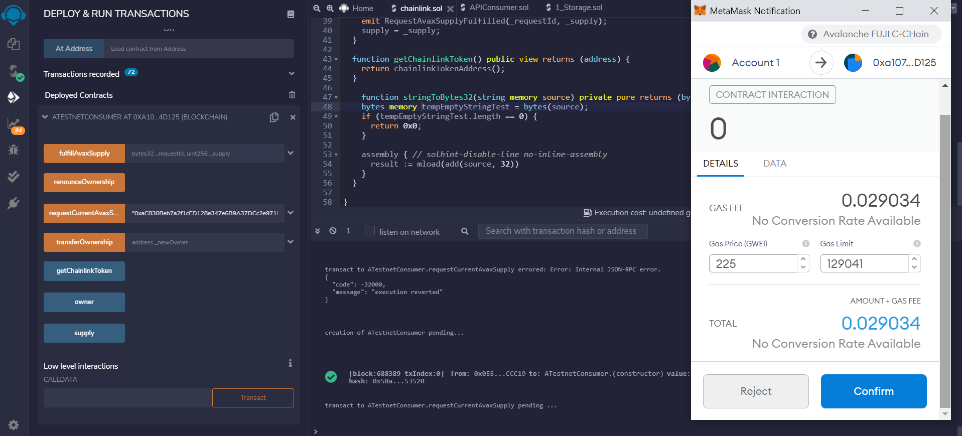
Task: Click the network help question mark icon
Action: click(x=812, y=34)
